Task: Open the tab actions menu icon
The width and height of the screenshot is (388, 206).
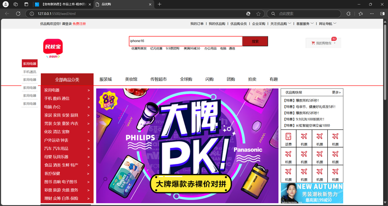Action: coord(26,4)
